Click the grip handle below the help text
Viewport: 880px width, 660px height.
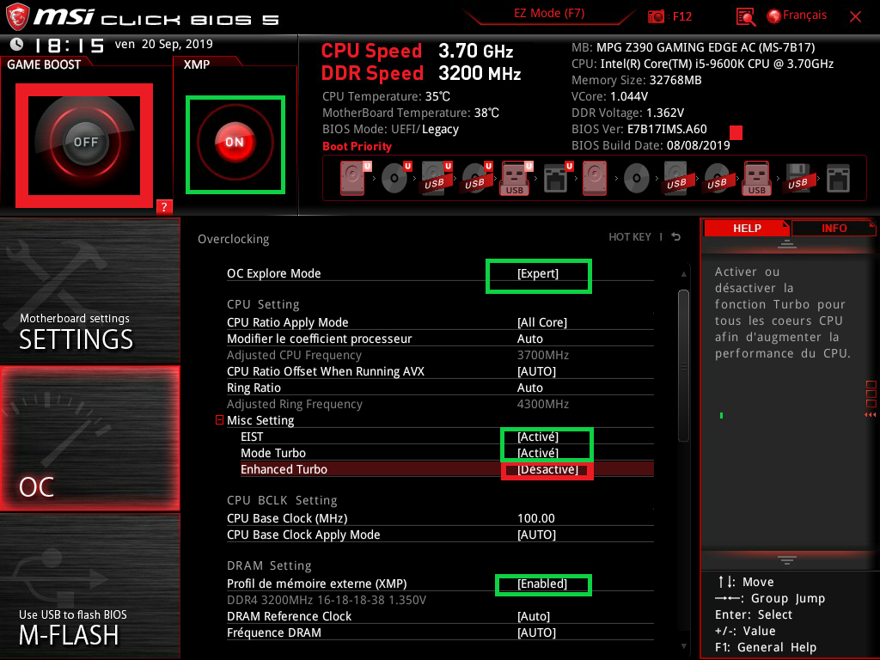click(x=787, y=559)
